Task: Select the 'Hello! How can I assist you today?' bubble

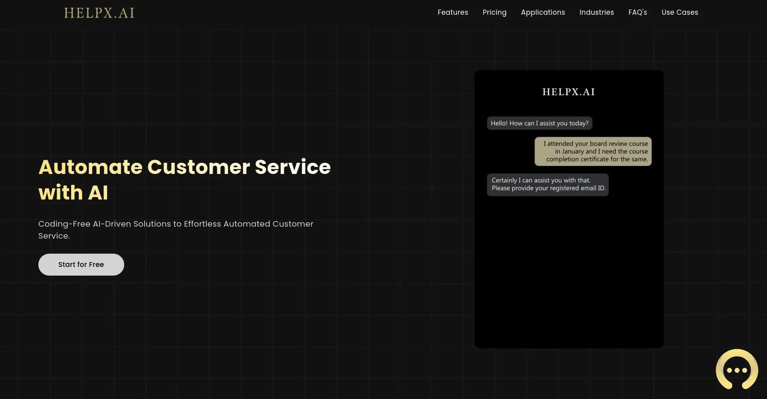Action: (540, 123)
